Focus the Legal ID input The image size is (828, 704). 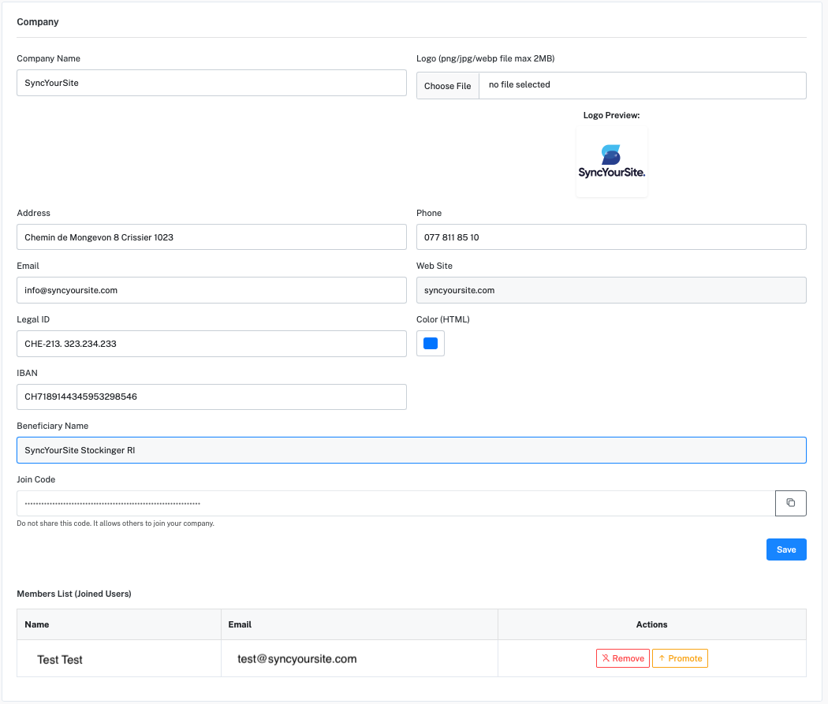(x=211, y=344)
